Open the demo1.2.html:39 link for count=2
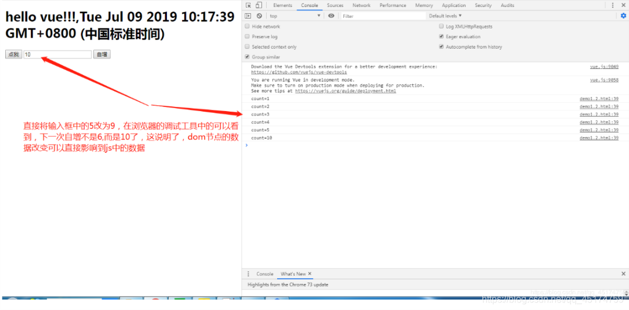629x310 pixels. (599, 107)
